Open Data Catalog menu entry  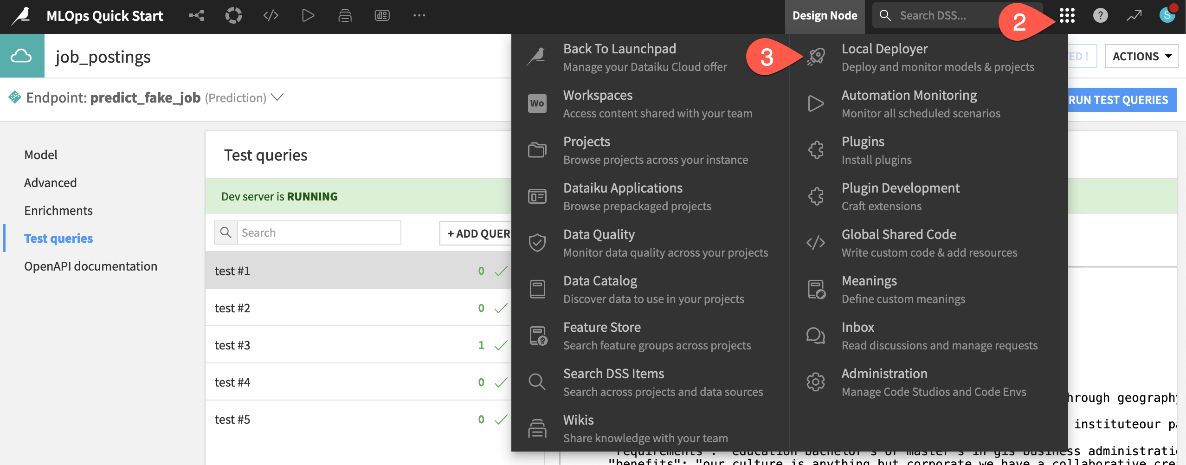click(653, 290)
